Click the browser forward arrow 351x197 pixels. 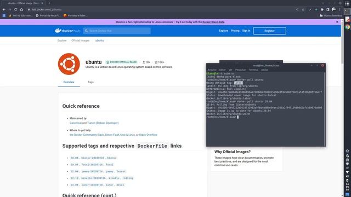pyautogui.click(x=10, y=10)
